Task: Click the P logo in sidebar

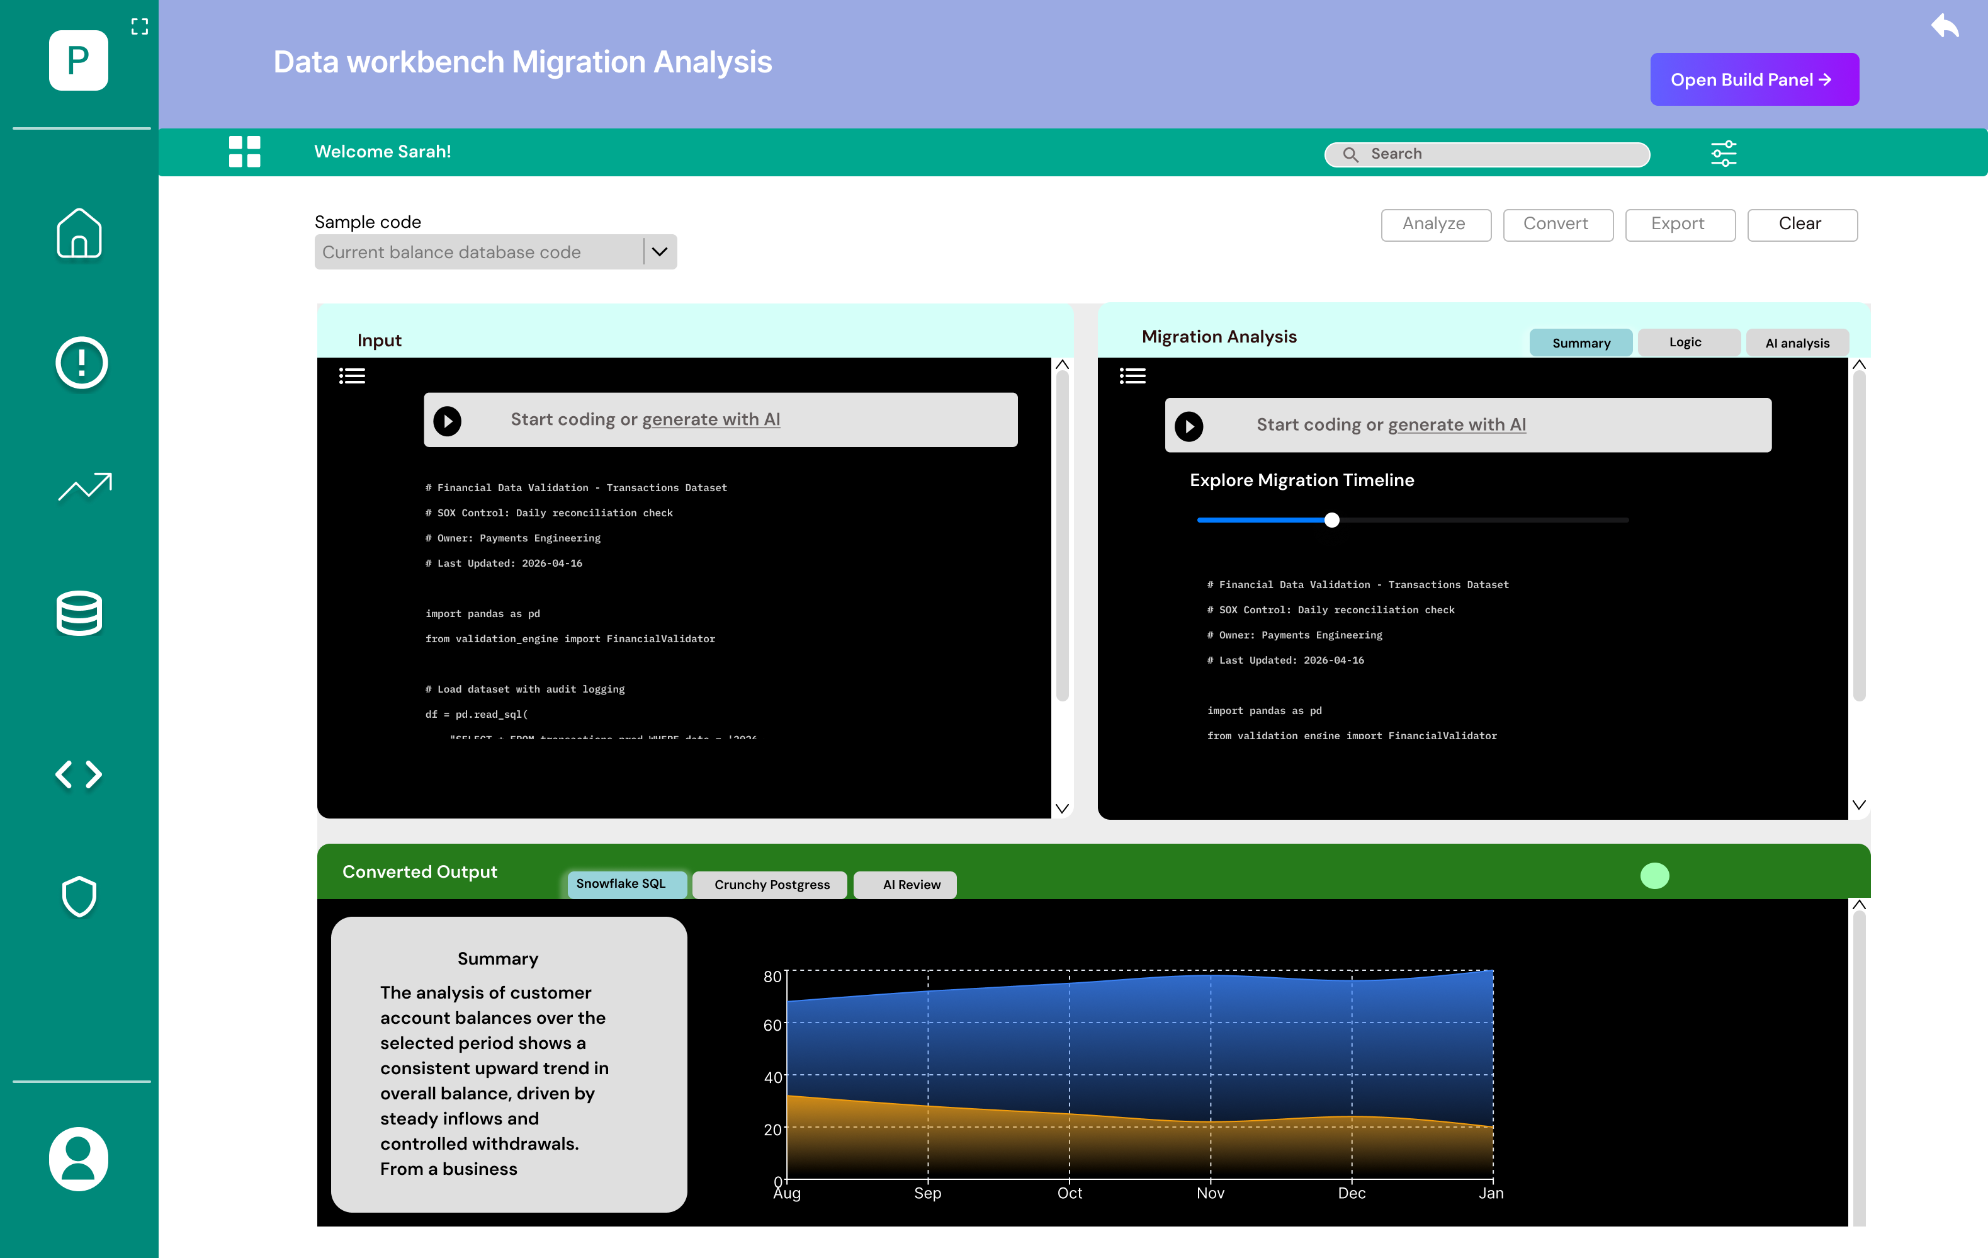Action: tap(79, 60)
